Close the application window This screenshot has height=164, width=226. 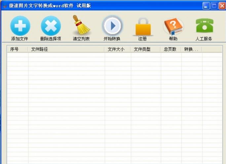tap(222, 6)
